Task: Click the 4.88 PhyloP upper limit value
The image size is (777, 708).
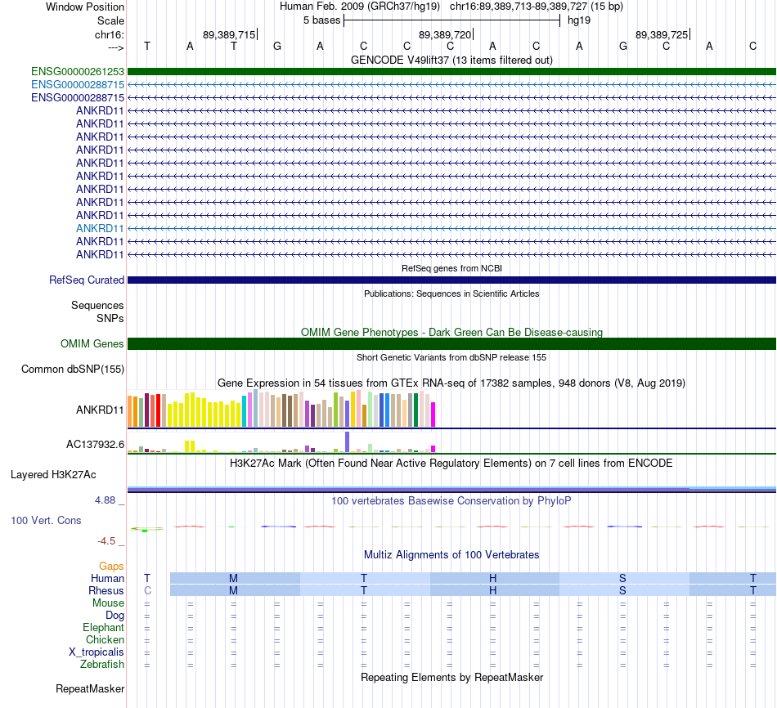Action: (105, 500)
